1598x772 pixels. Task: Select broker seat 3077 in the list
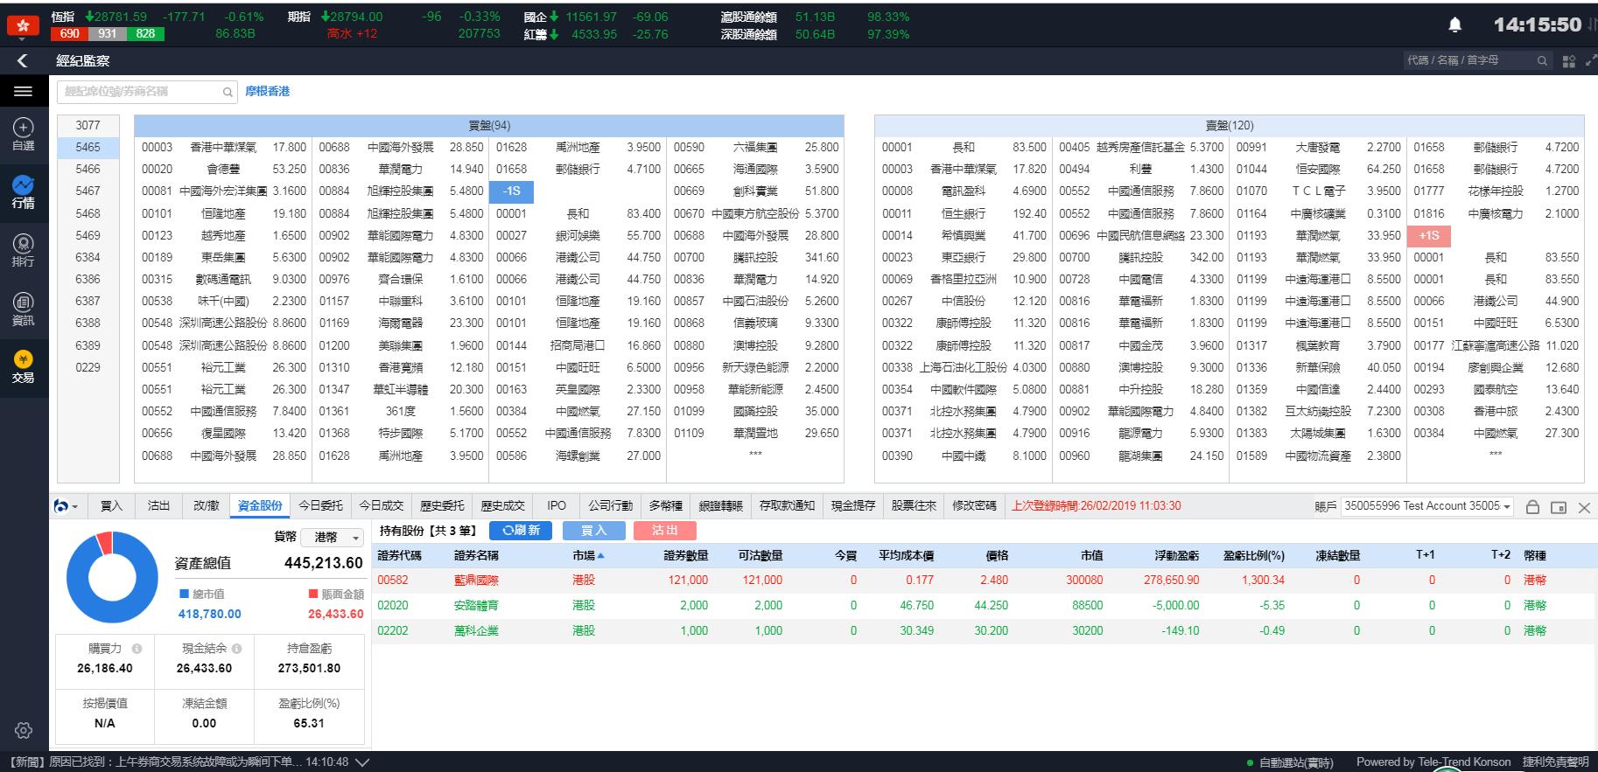(88, 126)
